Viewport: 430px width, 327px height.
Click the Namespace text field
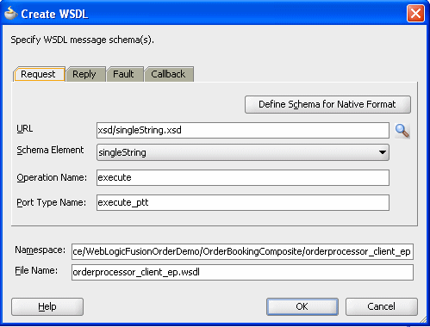point(242,251)
